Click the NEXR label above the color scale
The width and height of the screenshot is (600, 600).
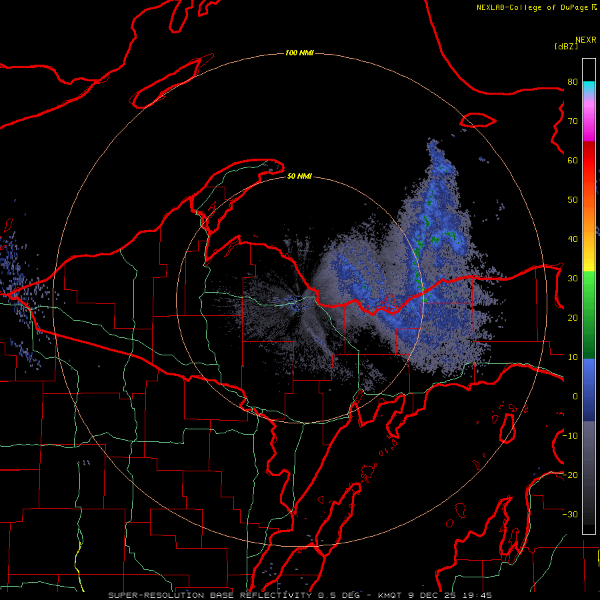(585, 40)
